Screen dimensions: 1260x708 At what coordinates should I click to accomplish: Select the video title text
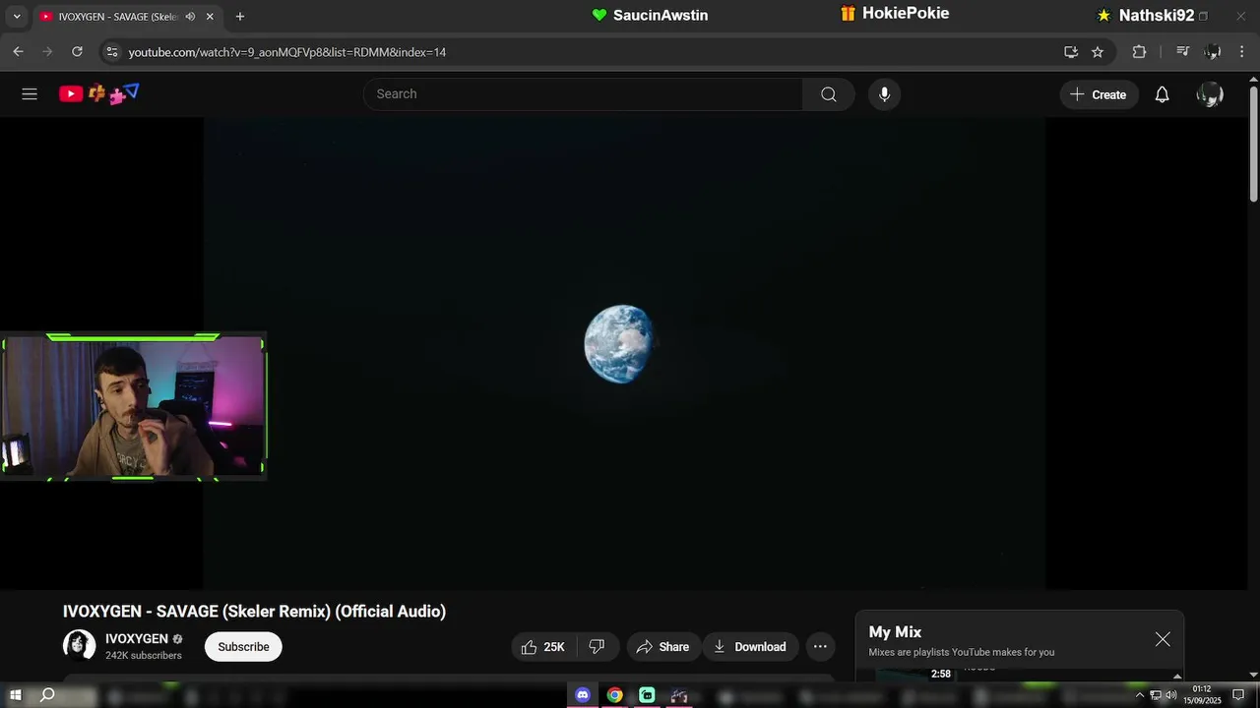(254, 612)
